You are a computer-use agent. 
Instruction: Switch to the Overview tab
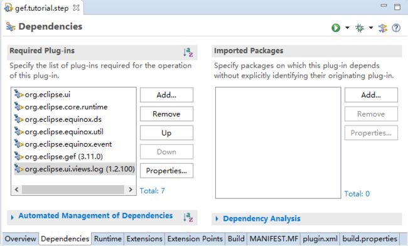click(x=20, y=238)
